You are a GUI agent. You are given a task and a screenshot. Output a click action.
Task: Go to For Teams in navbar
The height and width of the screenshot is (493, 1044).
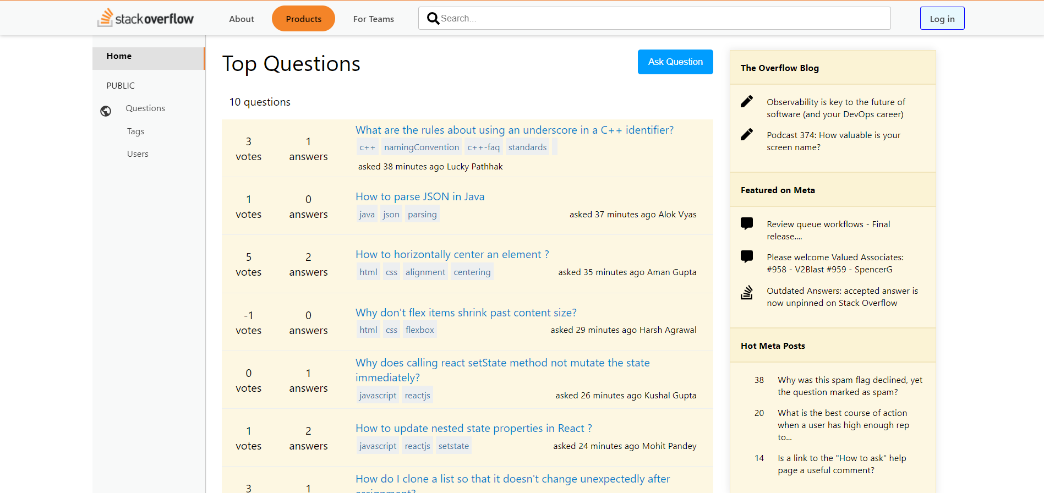[x=373, y=19]
